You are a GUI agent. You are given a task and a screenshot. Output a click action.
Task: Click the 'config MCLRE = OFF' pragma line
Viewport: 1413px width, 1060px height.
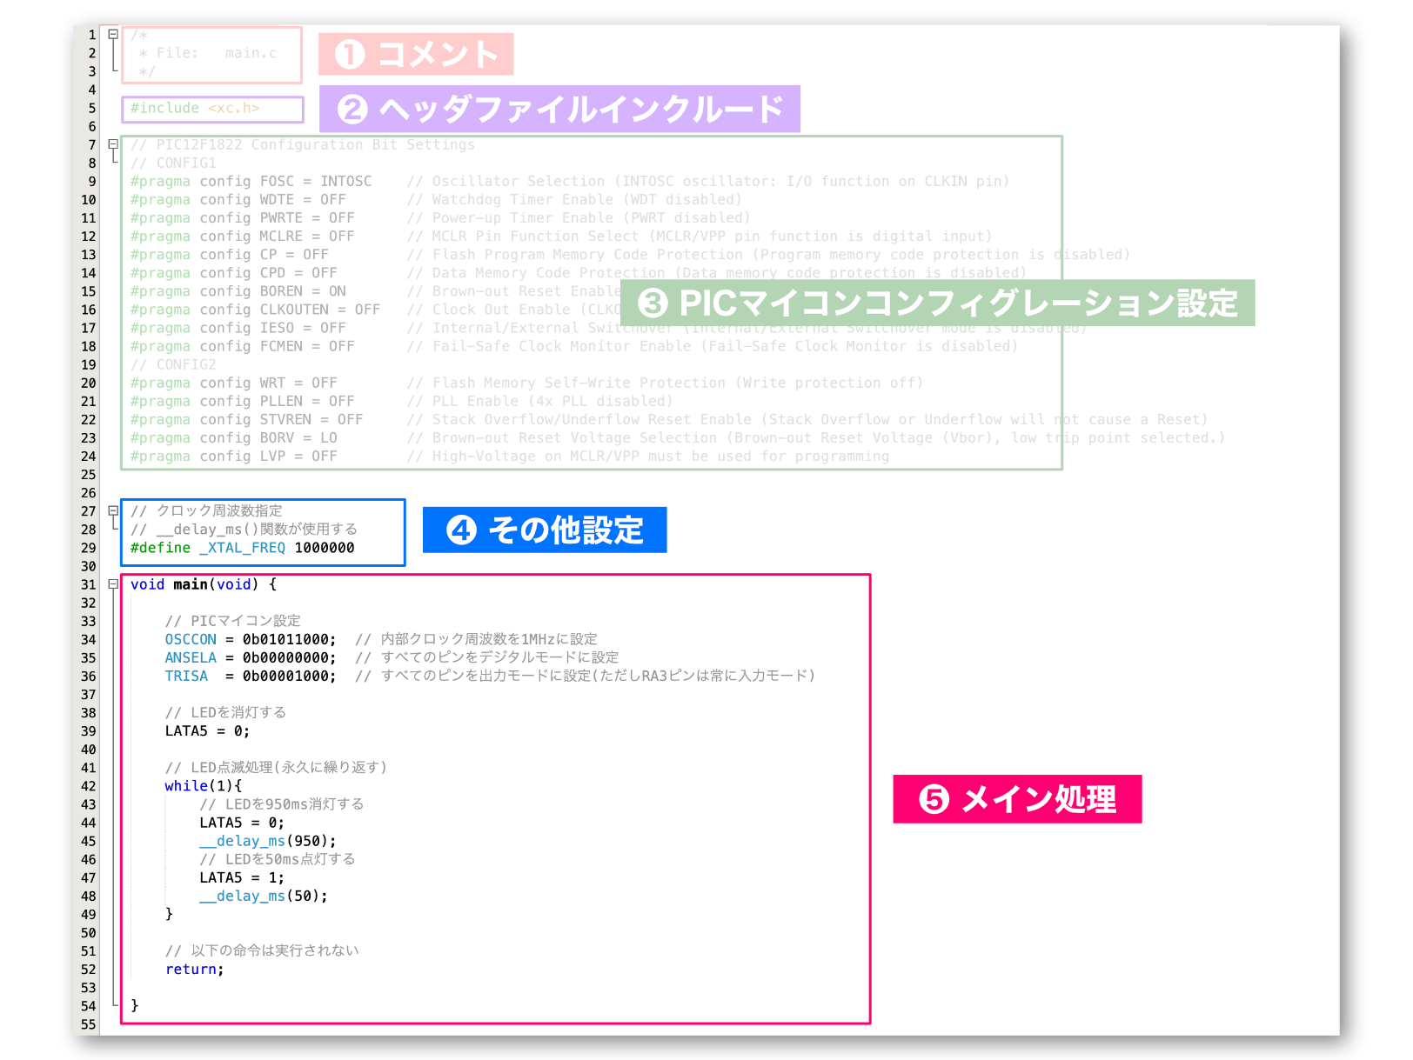click(x=242, y=236)
